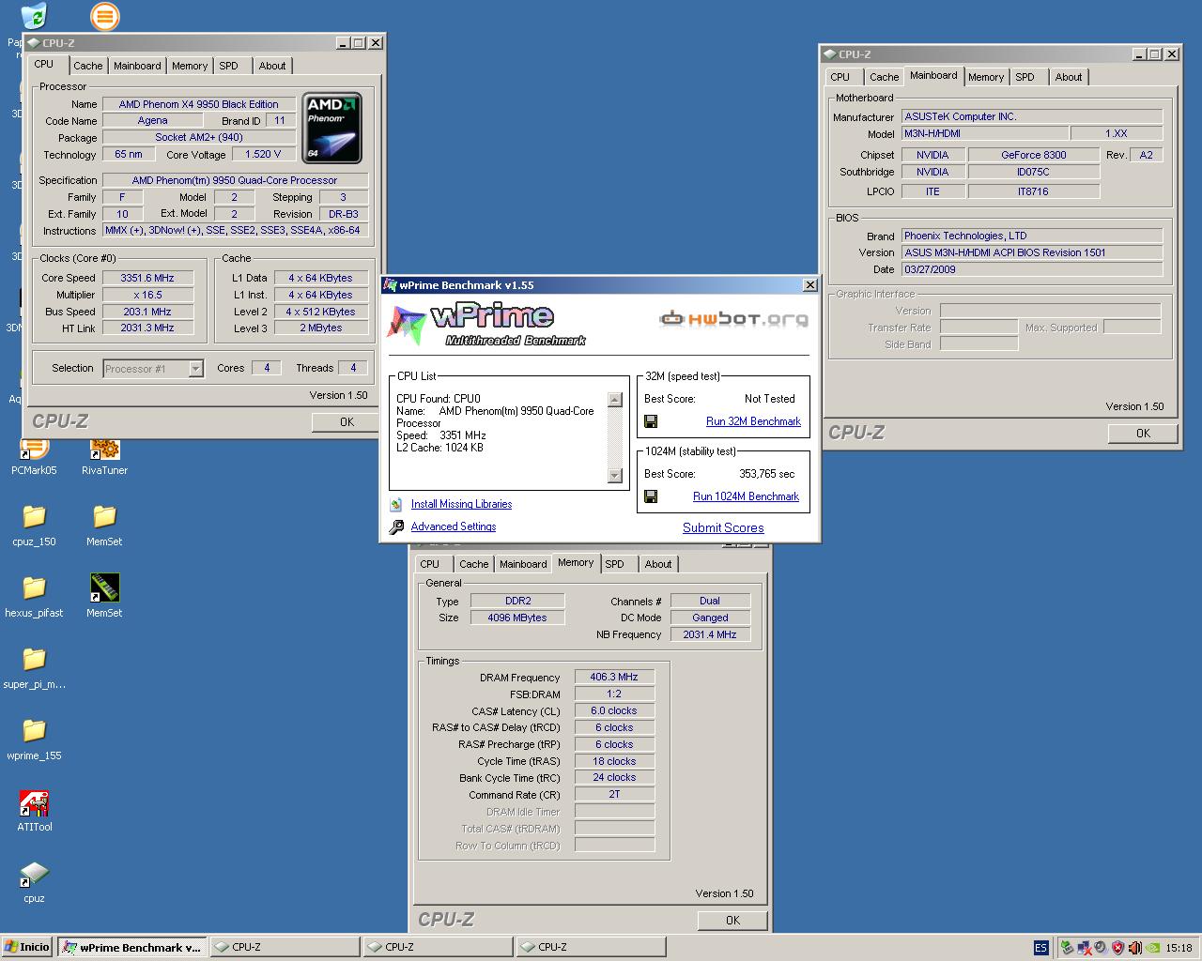Open About tab in top-left CPU-Z window

(x=272, y=66)
